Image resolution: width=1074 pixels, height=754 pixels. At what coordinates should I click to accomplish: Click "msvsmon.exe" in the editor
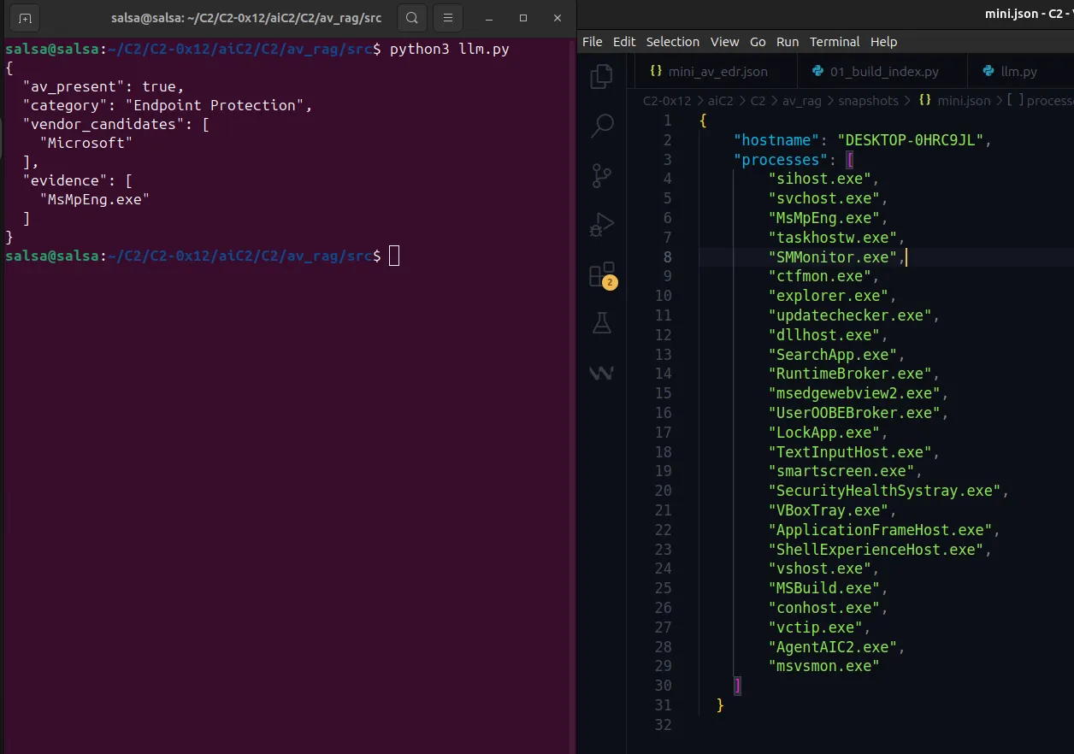point(823,666)
